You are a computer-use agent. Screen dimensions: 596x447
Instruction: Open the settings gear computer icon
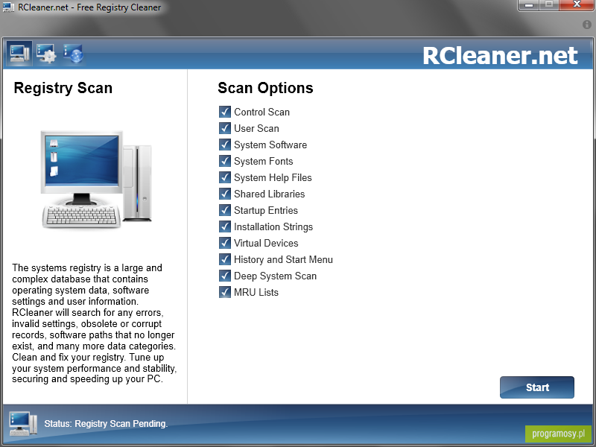(46, 54)
